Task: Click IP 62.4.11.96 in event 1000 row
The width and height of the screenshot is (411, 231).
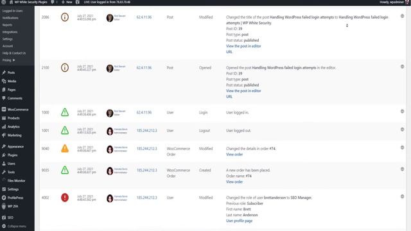Action: tap(144, 112)
